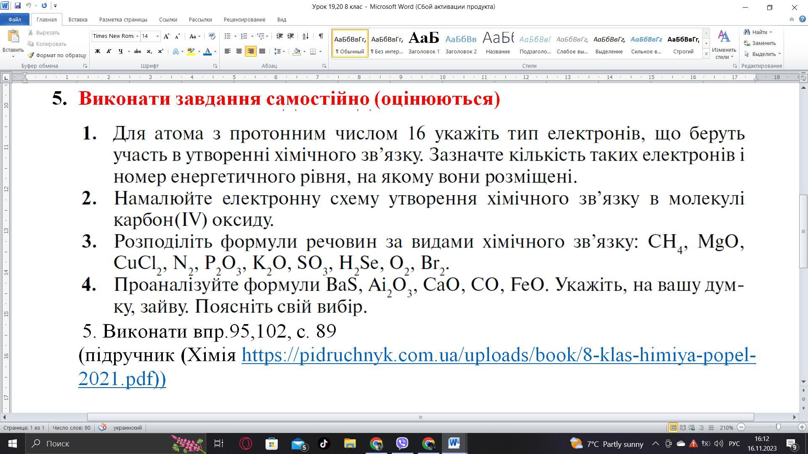The height and width of the screenshot is (454, 808).
Task: Center align the text
Action: point(239,51)
